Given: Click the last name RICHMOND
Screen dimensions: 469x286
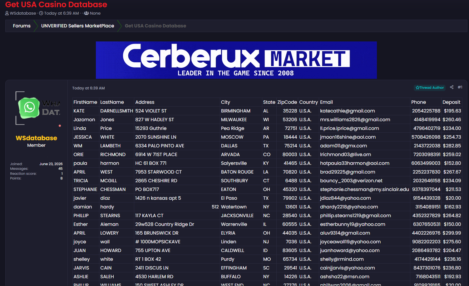Looking at the screenshot, I should [x=113, y=155].
